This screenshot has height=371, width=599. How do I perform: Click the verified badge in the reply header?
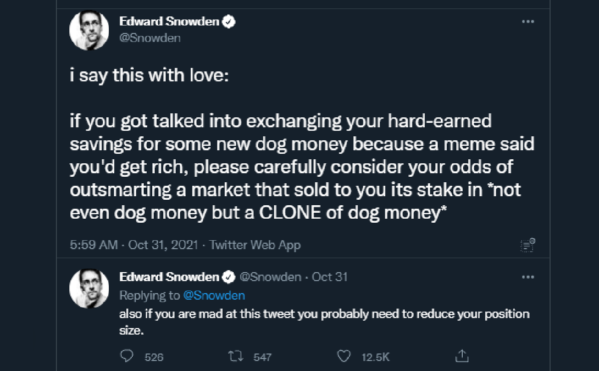[x=229, y=277]
